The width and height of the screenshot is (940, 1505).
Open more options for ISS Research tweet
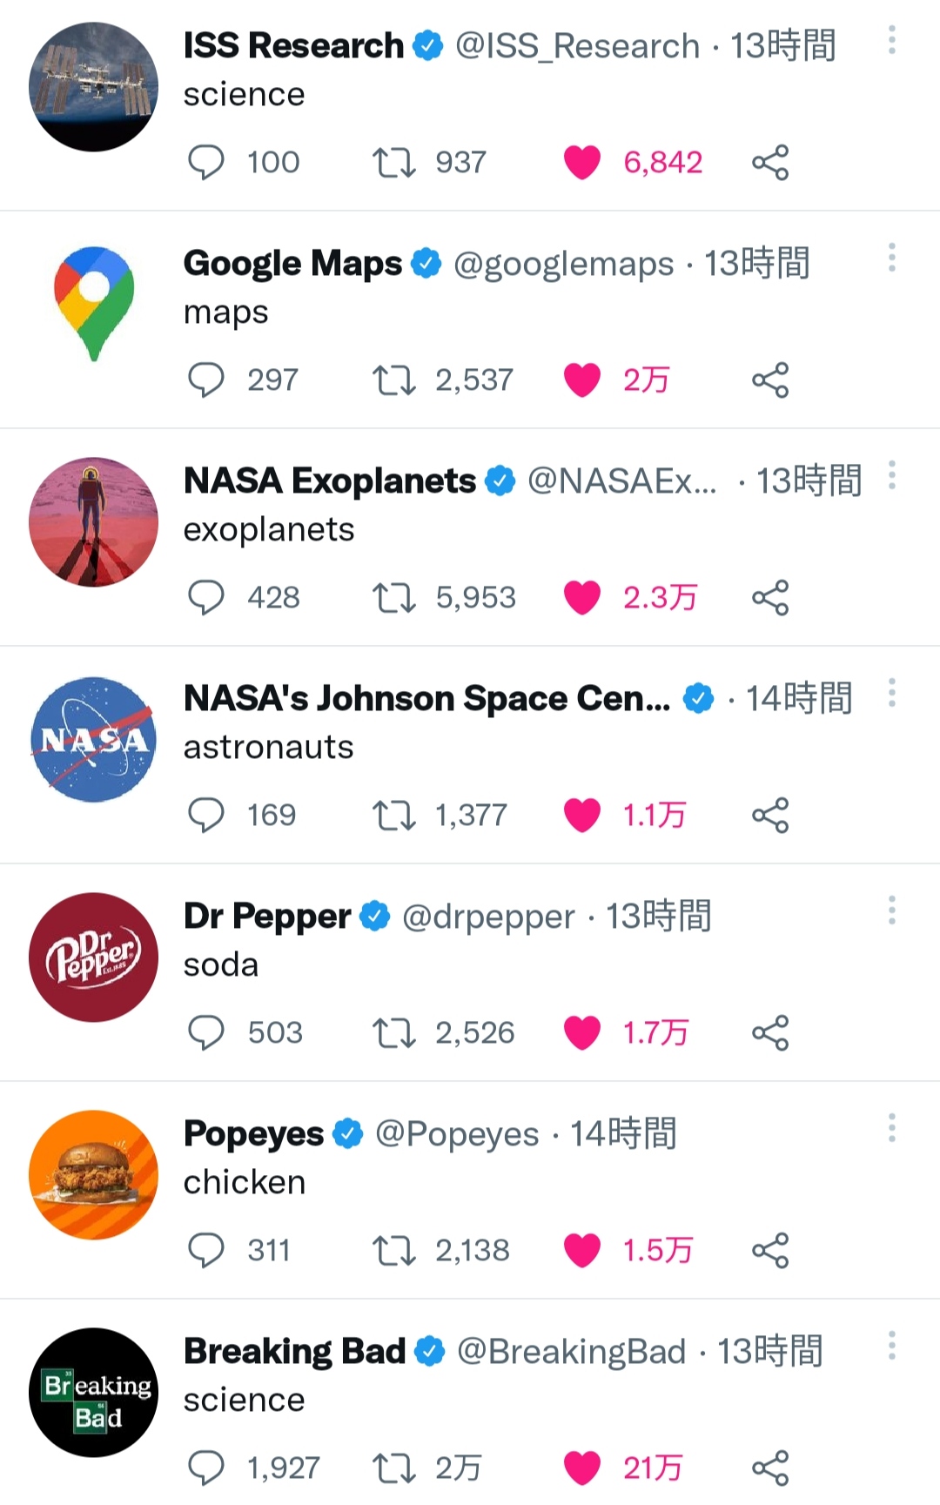coord(891,40)
